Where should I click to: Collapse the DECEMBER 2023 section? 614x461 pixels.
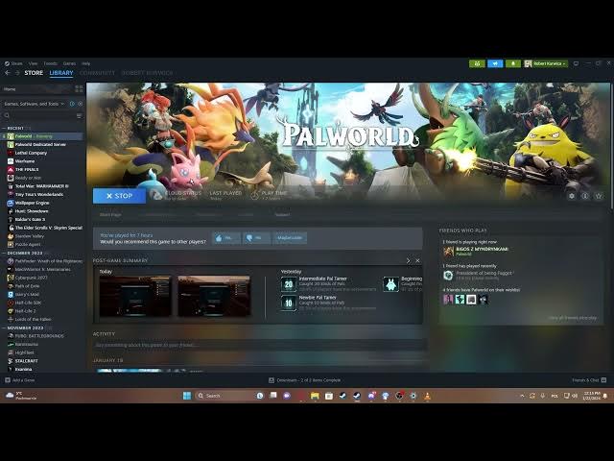click(x=4, y=254)
